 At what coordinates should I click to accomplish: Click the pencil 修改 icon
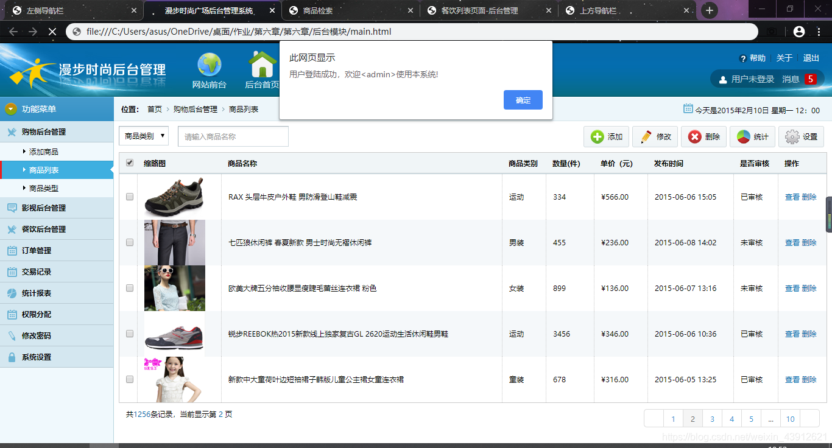pyautogui.click(x=646, y=137)
